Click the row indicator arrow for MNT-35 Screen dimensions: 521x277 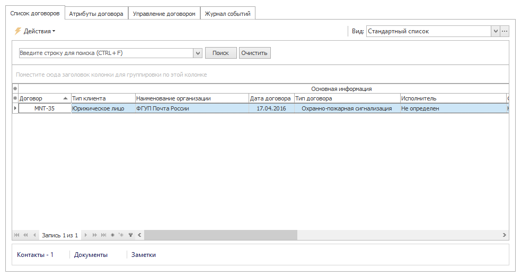pyautogui.click(x=15, y=108)
